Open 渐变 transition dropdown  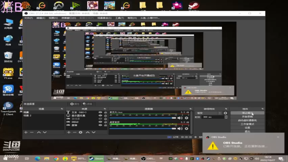(x=209, y=113)
